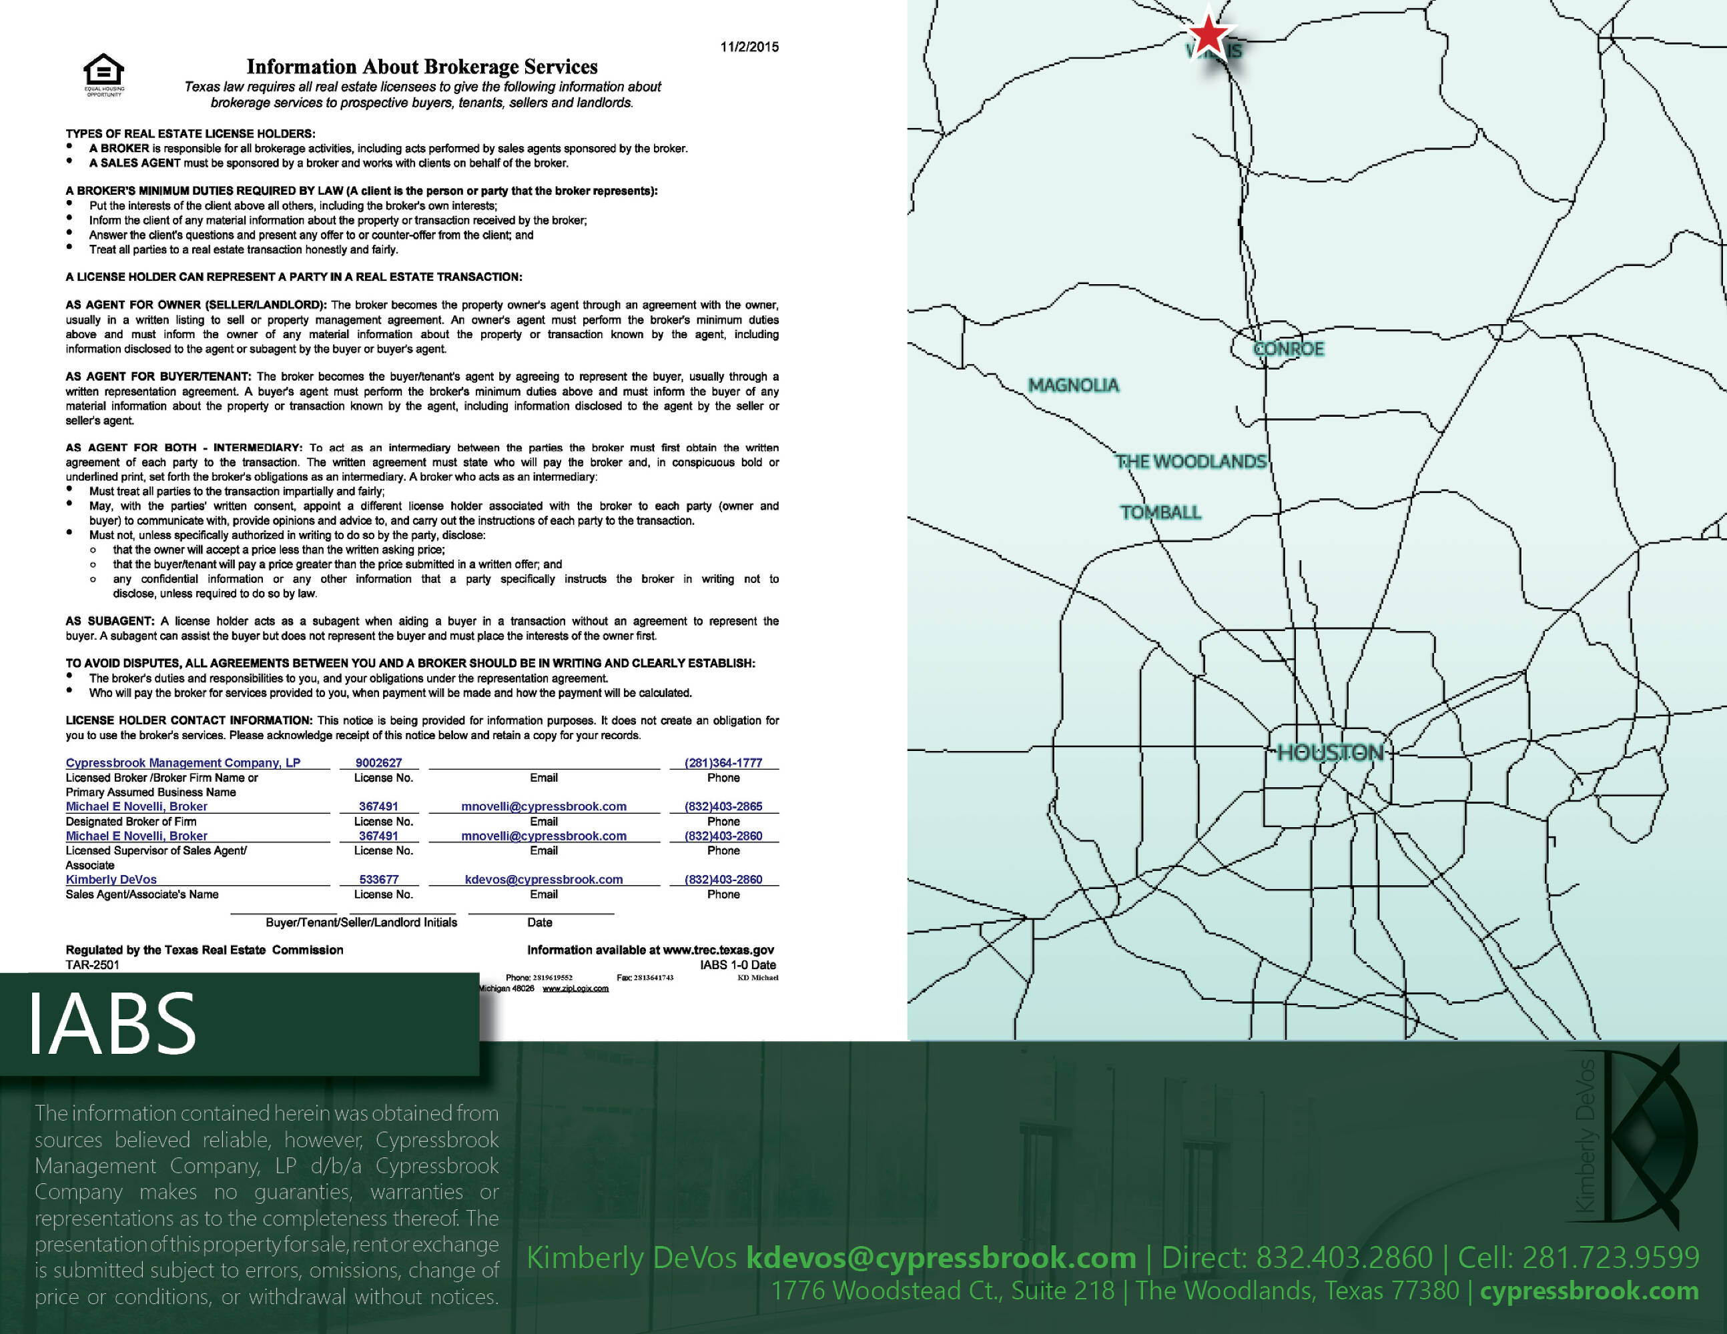Click the first mnovelli@cypressbrook.com email link
The height and width of the screenshot is (1334, 1727).
pyautogui.click(x=543, y=806)
